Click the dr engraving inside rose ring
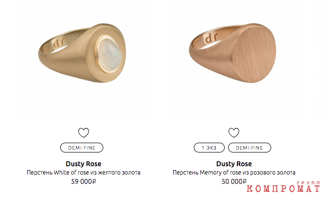 point(211,38)
